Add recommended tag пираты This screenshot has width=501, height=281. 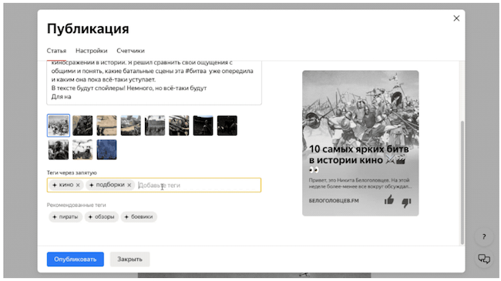[66, 217]
